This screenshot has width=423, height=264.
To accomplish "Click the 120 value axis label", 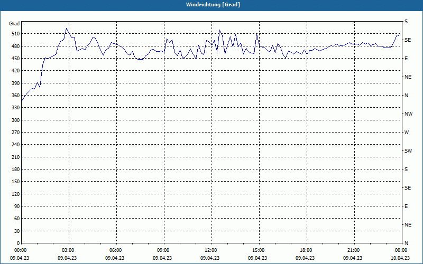I will coord(16,194).
